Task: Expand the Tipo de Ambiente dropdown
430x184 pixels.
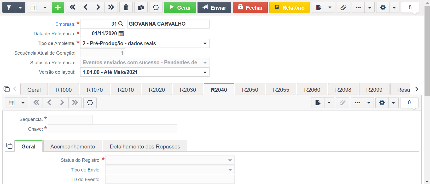Action: 205,43
